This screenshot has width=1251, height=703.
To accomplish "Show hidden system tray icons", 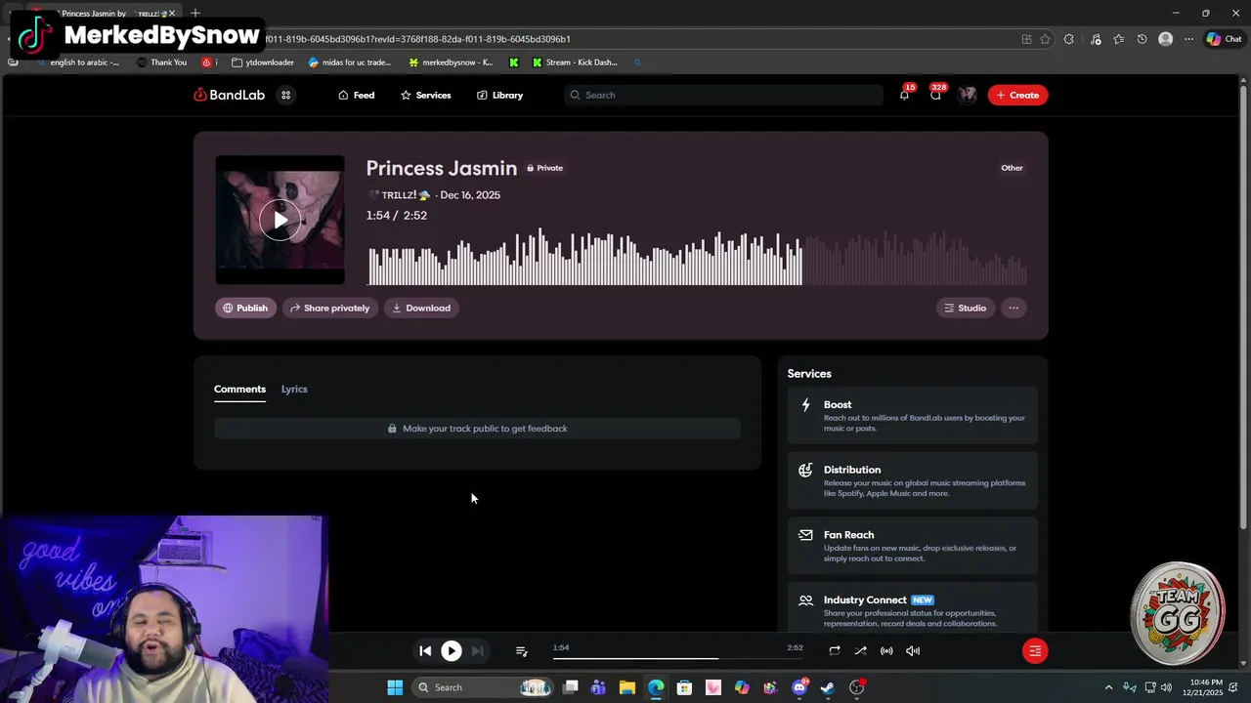I will click(x=1108, y=687).
